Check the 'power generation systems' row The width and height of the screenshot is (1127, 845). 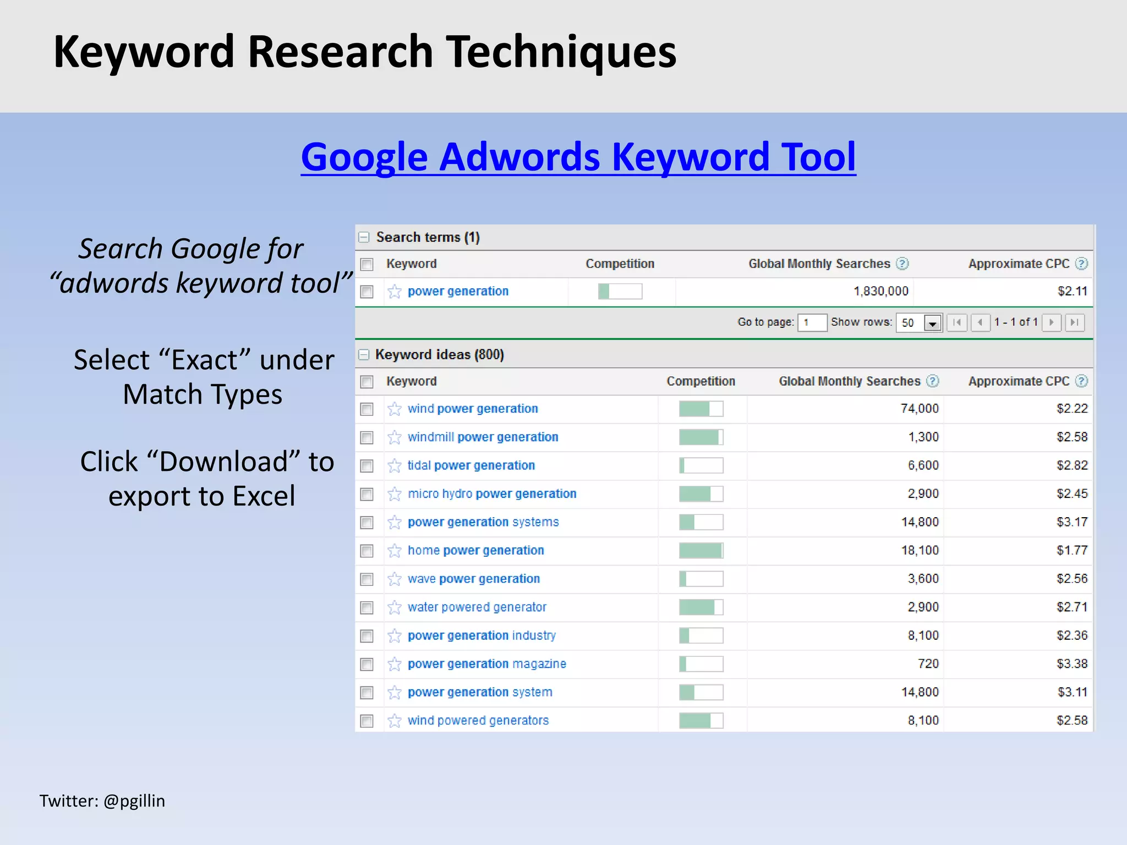click(366, 523)
